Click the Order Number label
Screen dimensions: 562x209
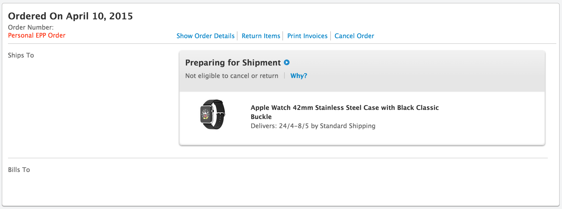tap(31, 27)
